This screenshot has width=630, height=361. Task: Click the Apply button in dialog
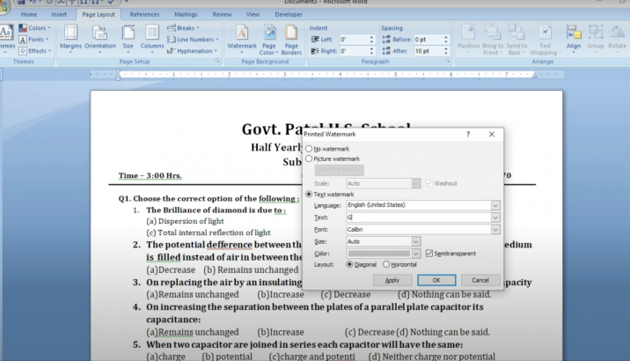(392, 280)
